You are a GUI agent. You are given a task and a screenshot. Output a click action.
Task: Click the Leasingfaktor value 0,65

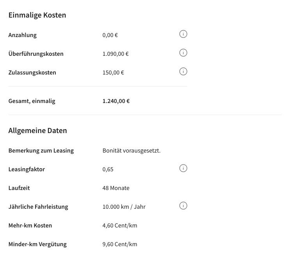[108, 169]
